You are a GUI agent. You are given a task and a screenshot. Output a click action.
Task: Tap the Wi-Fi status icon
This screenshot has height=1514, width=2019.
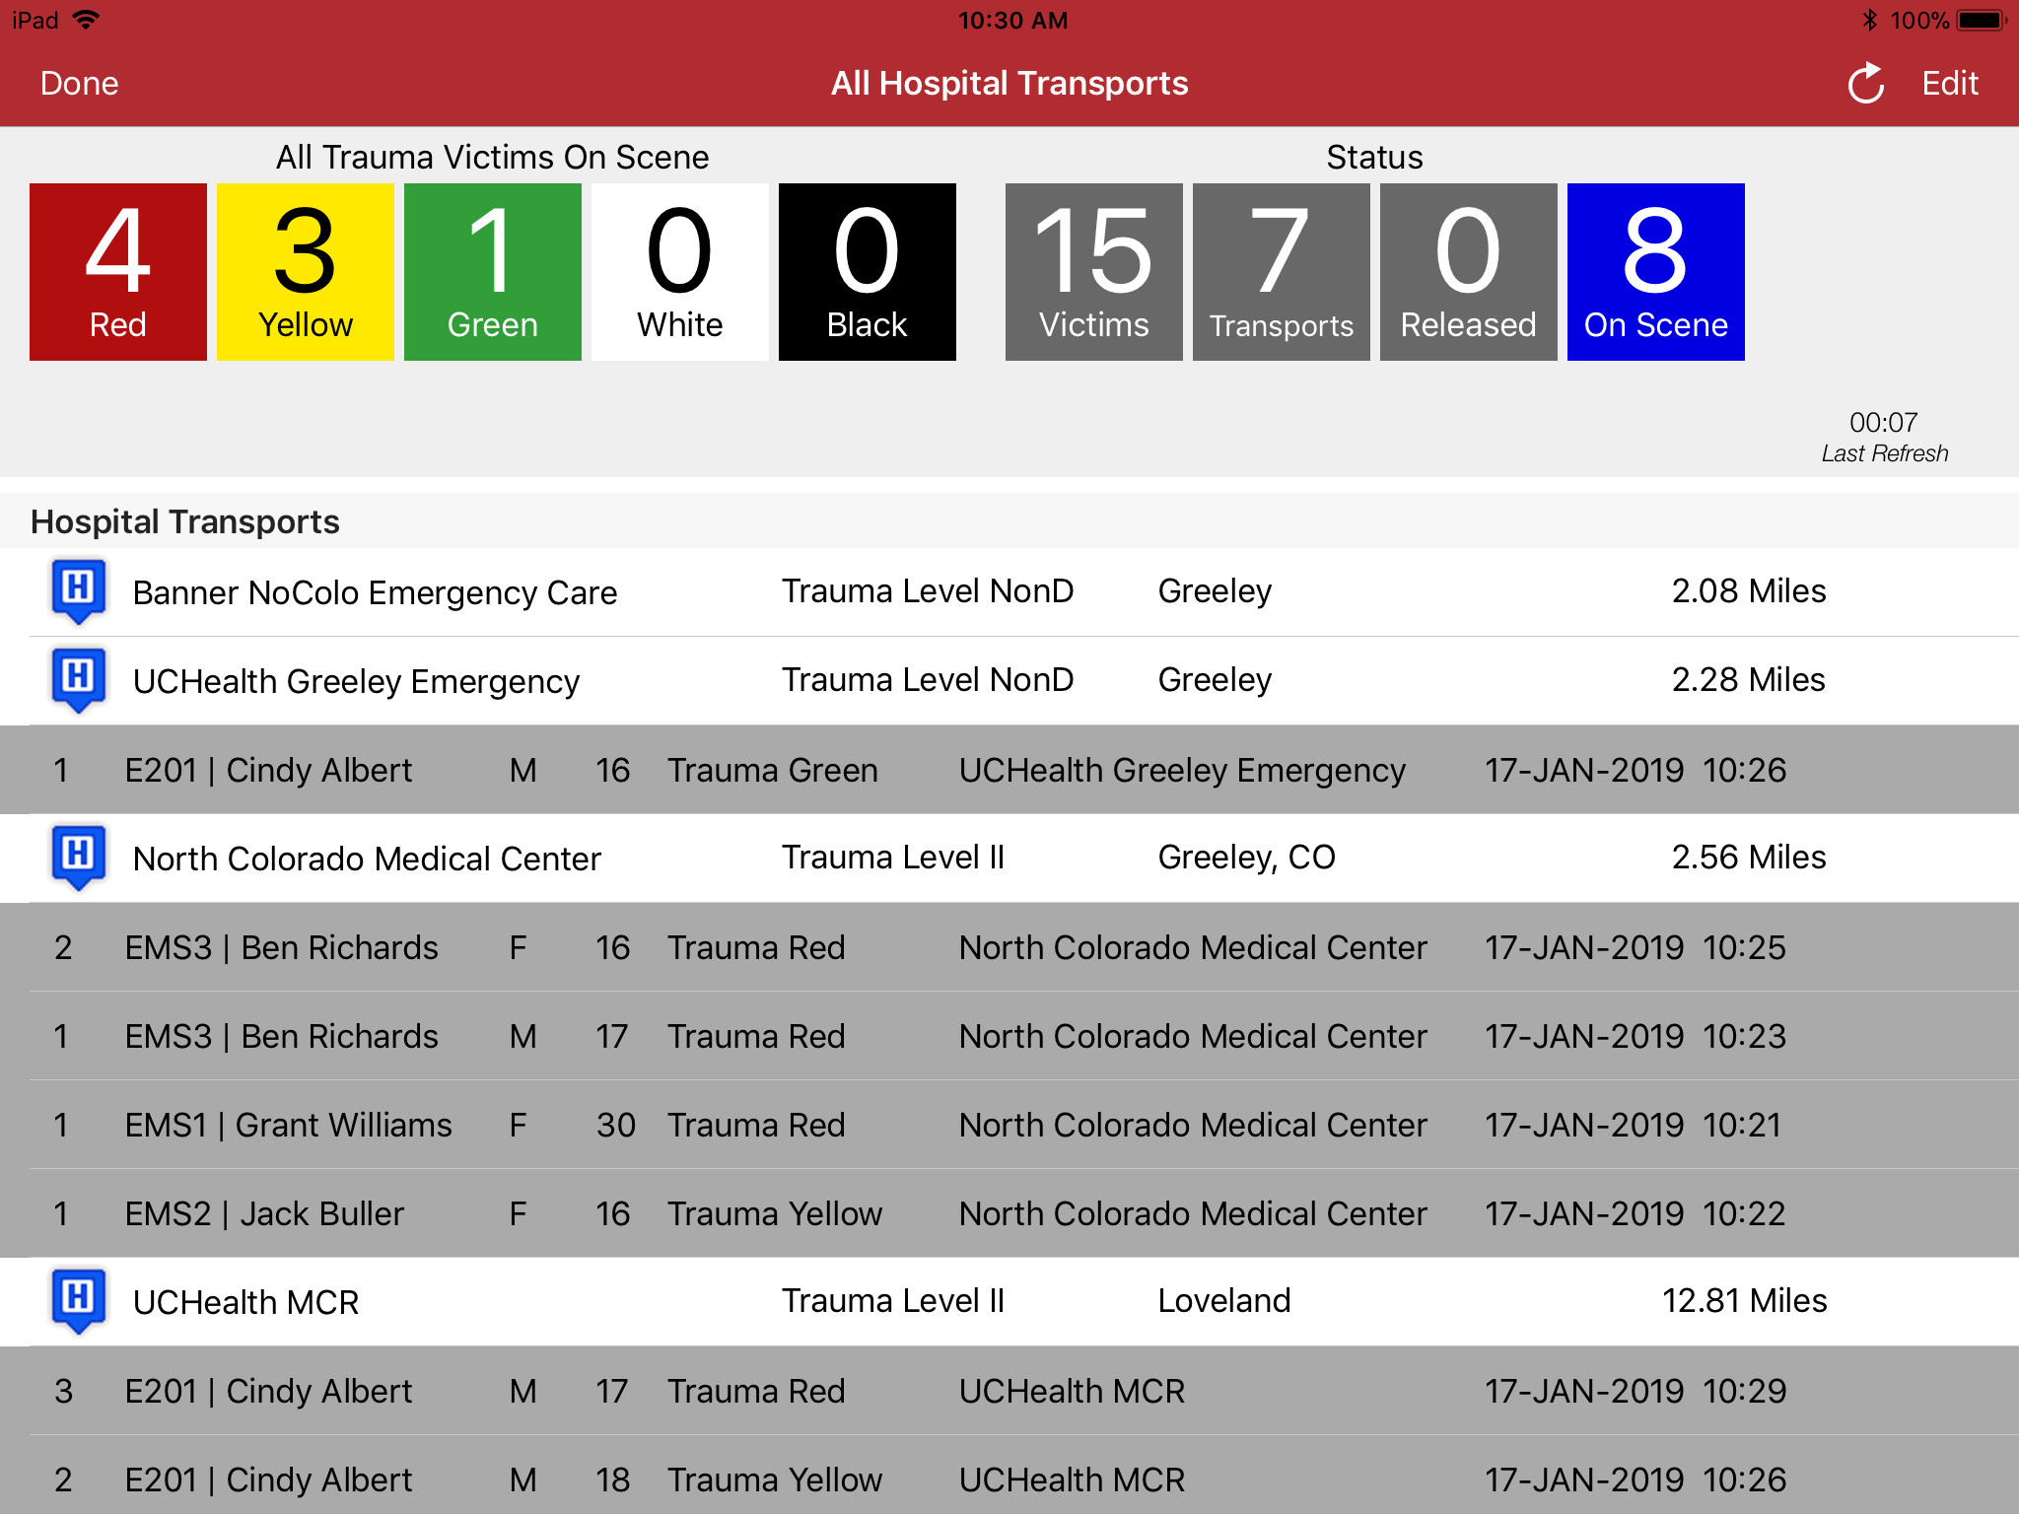[x=87, y=21]
